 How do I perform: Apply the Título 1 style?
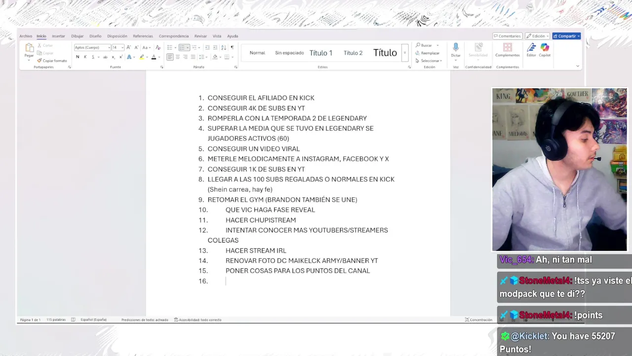coord(321,53)
